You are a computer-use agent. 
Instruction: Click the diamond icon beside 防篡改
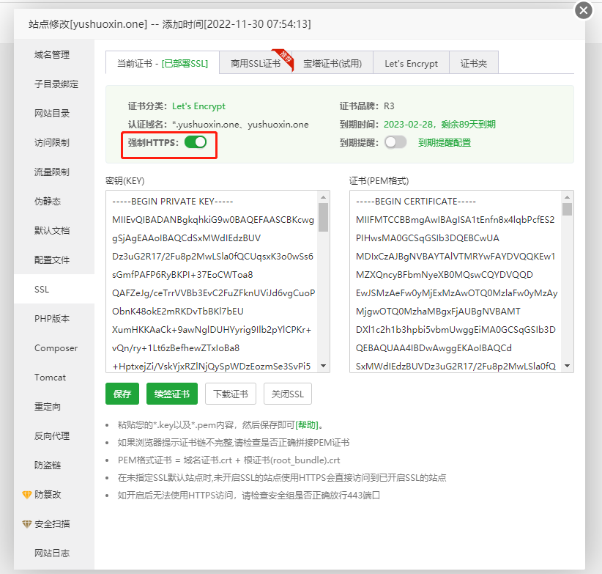(x=27, y=495)
